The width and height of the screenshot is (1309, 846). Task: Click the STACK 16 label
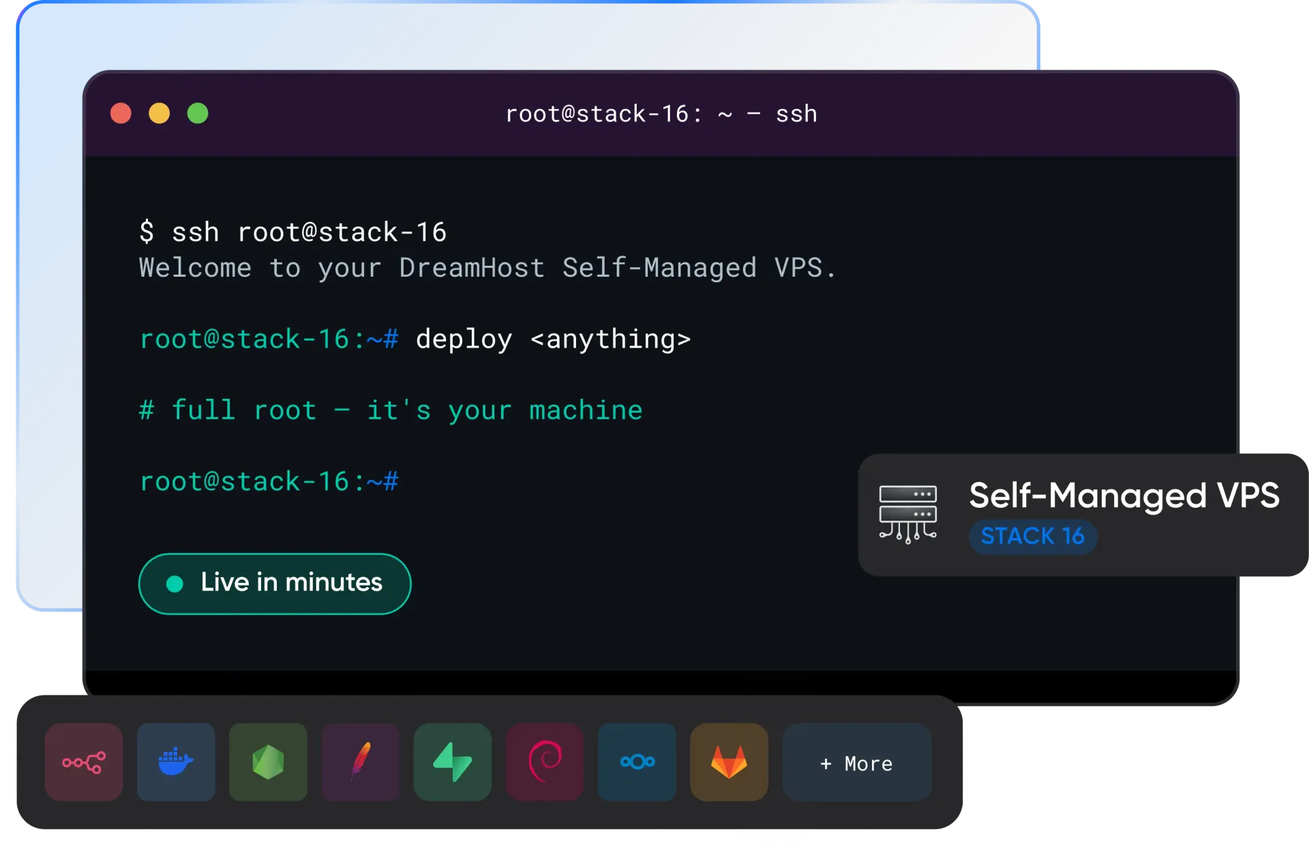tap(1032, 537)
